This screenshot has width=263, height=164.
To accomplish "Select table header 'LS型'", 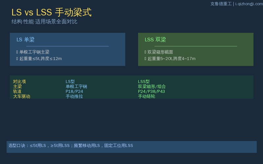I will (x=70, y=81).
